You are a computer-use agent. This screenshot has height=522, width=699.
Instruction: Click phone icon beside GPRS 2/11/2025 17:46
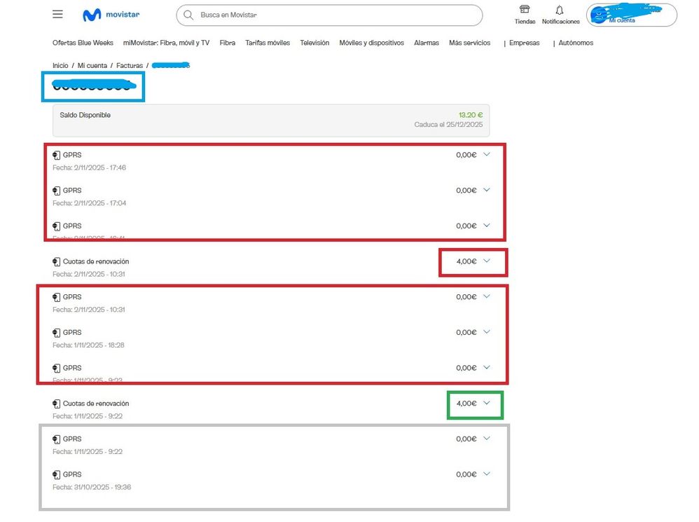tap(57, 155)
